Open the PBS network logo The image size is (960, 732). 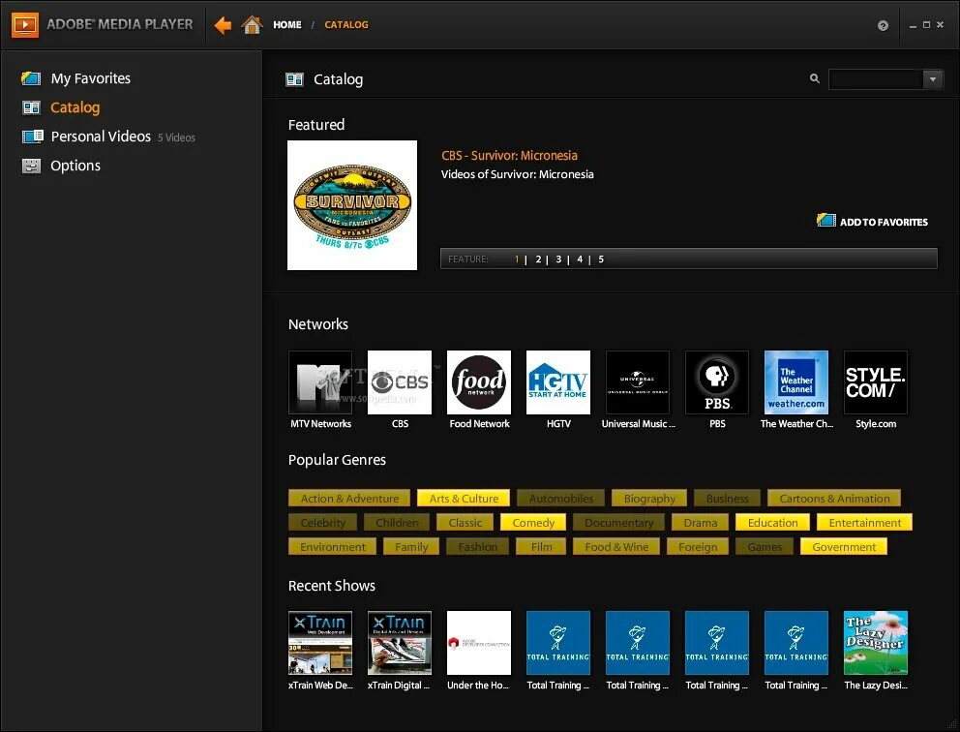click(717, 382)
